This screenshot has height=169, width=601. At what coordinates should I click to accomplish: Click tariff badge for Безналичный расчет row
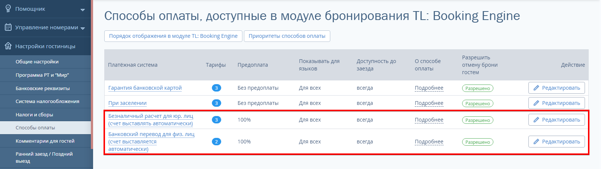[216, 120]
